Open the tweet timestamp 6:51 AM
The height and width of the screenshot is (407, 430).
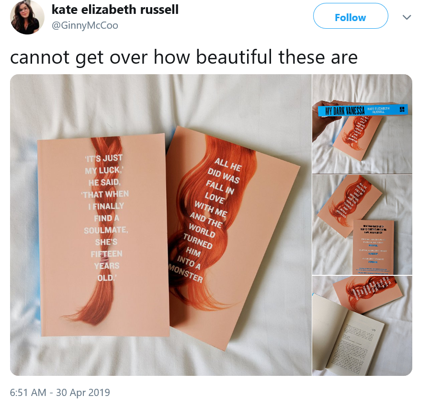[x=28, y=393]
